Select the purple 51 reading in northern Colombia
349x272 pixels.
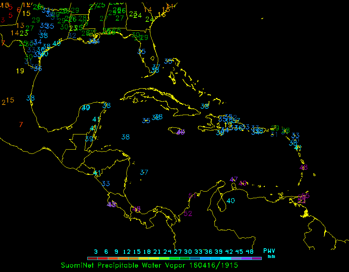pos(192,195)
